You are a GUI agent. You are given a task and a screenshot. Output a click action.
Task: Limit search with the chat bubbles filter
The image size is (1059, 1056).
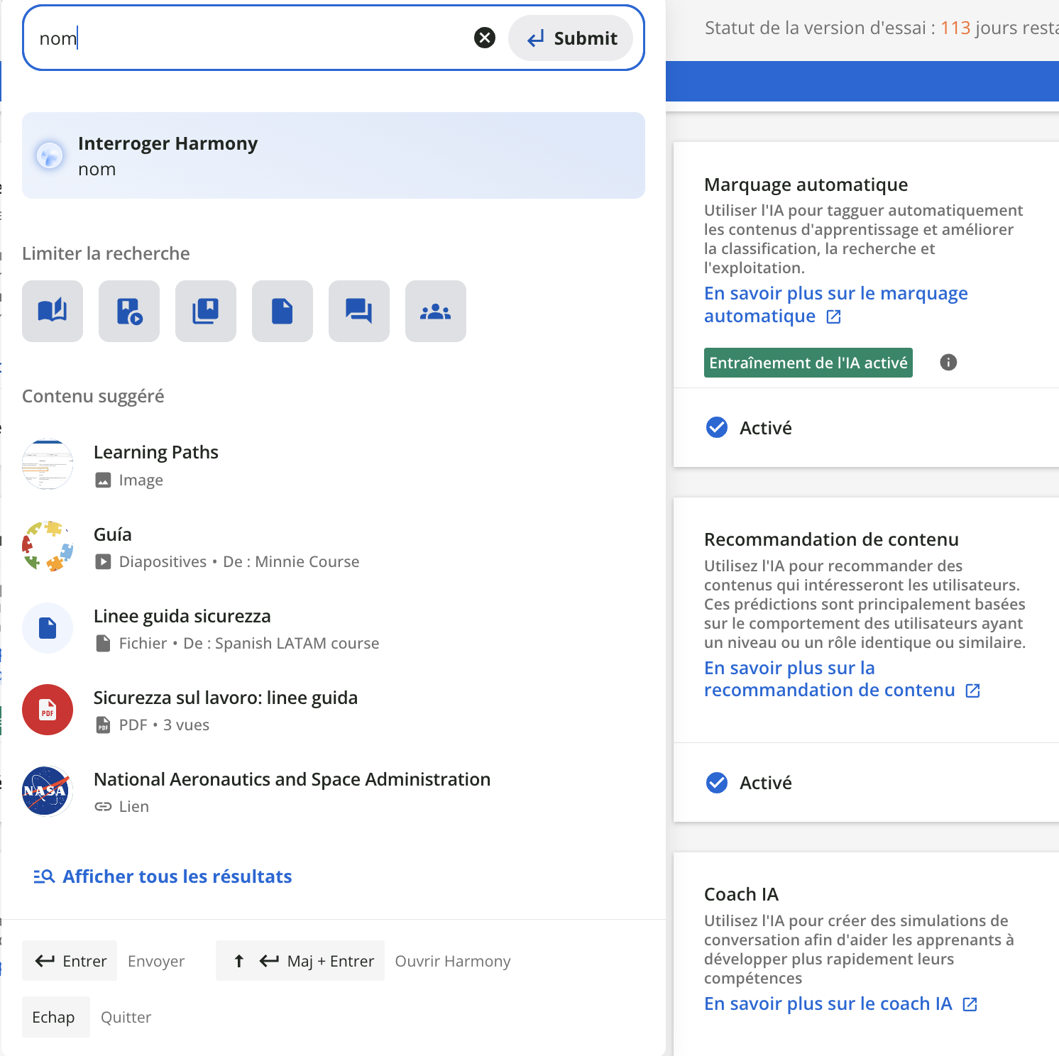pyautogui.click(x=359, y=311)
